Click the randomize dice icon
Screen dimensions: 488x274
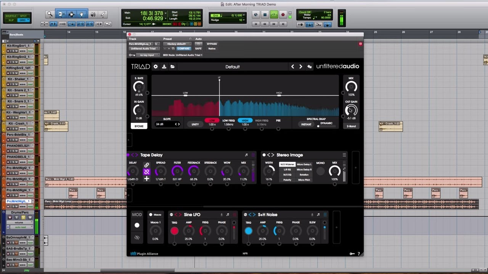click(309, 67)
